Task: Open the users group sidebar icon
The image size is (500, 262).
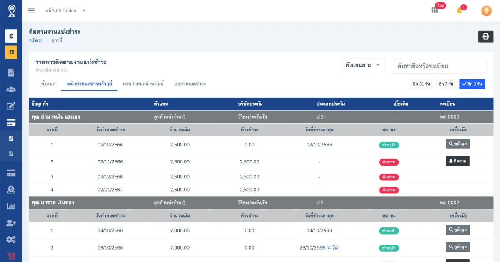Action: point(11,89)
